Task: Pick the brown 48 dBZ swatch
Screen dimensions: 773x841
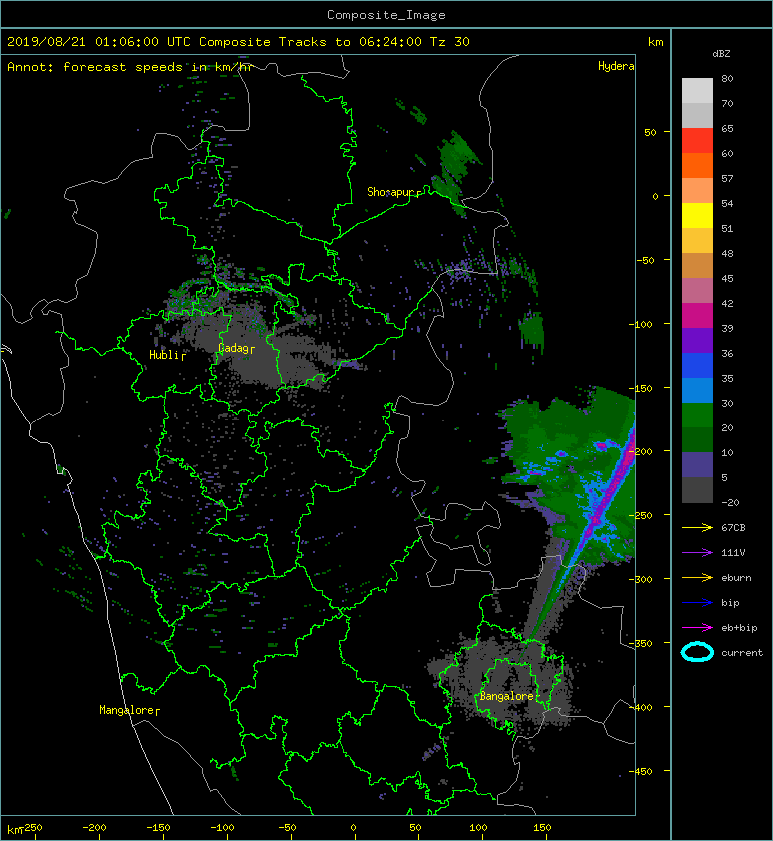Action: click(x=697, y=265)
